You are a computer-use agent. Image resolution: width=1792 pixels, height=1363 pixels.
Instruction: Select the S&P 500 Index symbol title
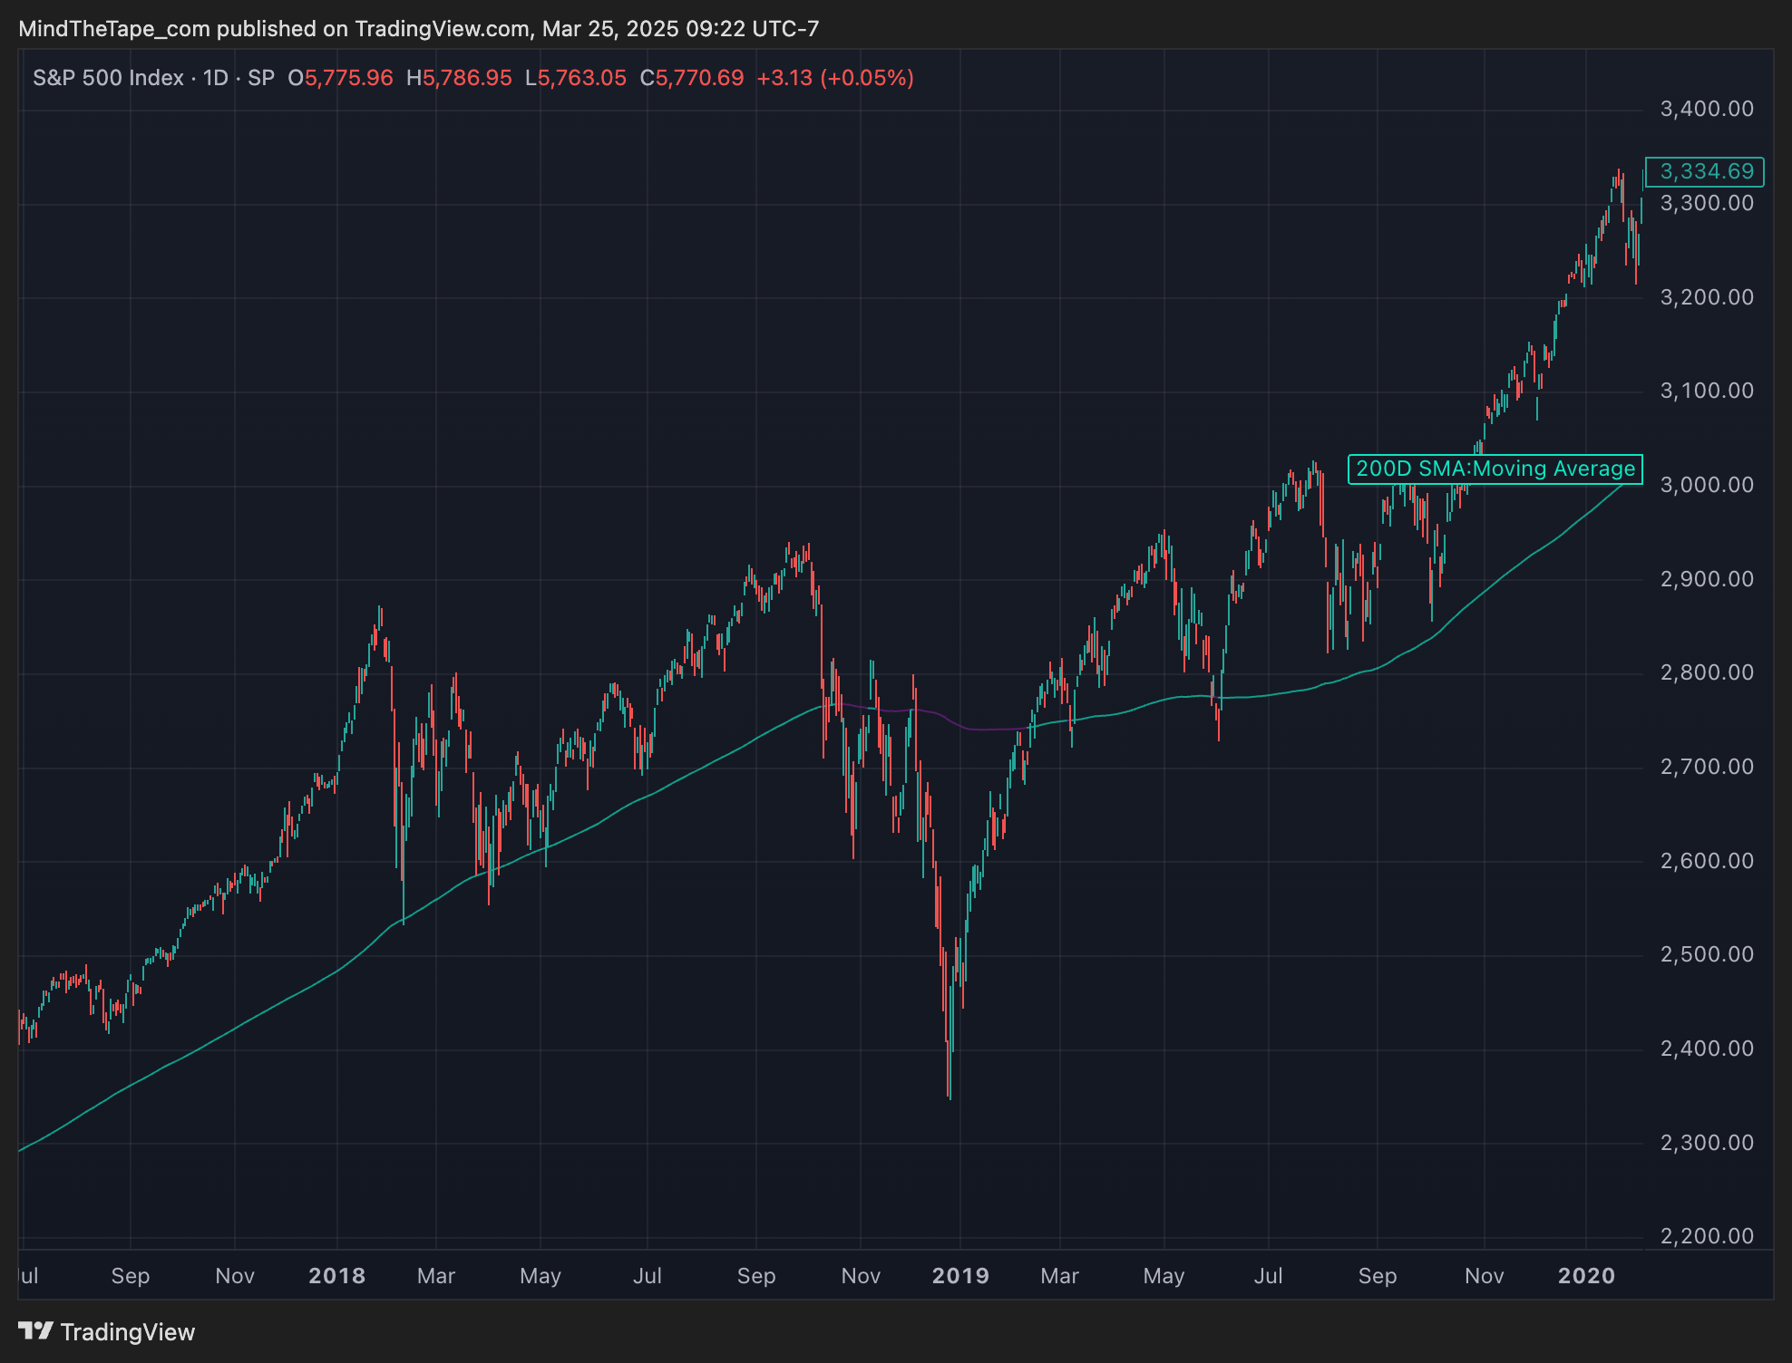(x=108, y=78)
